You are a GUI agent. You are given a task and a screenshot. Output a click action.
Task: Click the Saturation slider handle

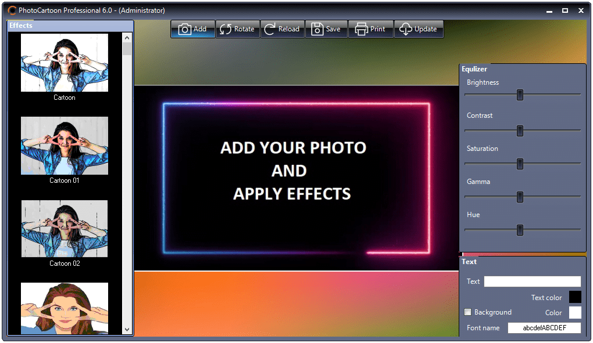coord(520,164)
